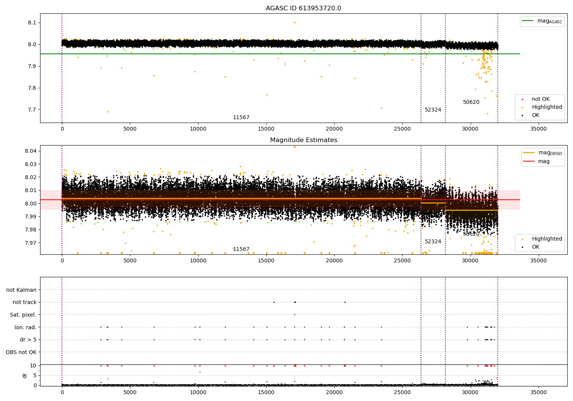Click 'OK' in the AGASC ID plot legend

(536, 115)
